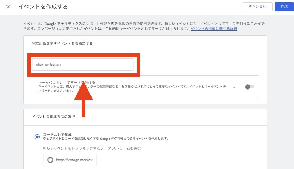The width and height of the screenshot is (294, 169).
Task: Click the キーイベントとしてマークを付ける label
Action: [x=67, y=82]
